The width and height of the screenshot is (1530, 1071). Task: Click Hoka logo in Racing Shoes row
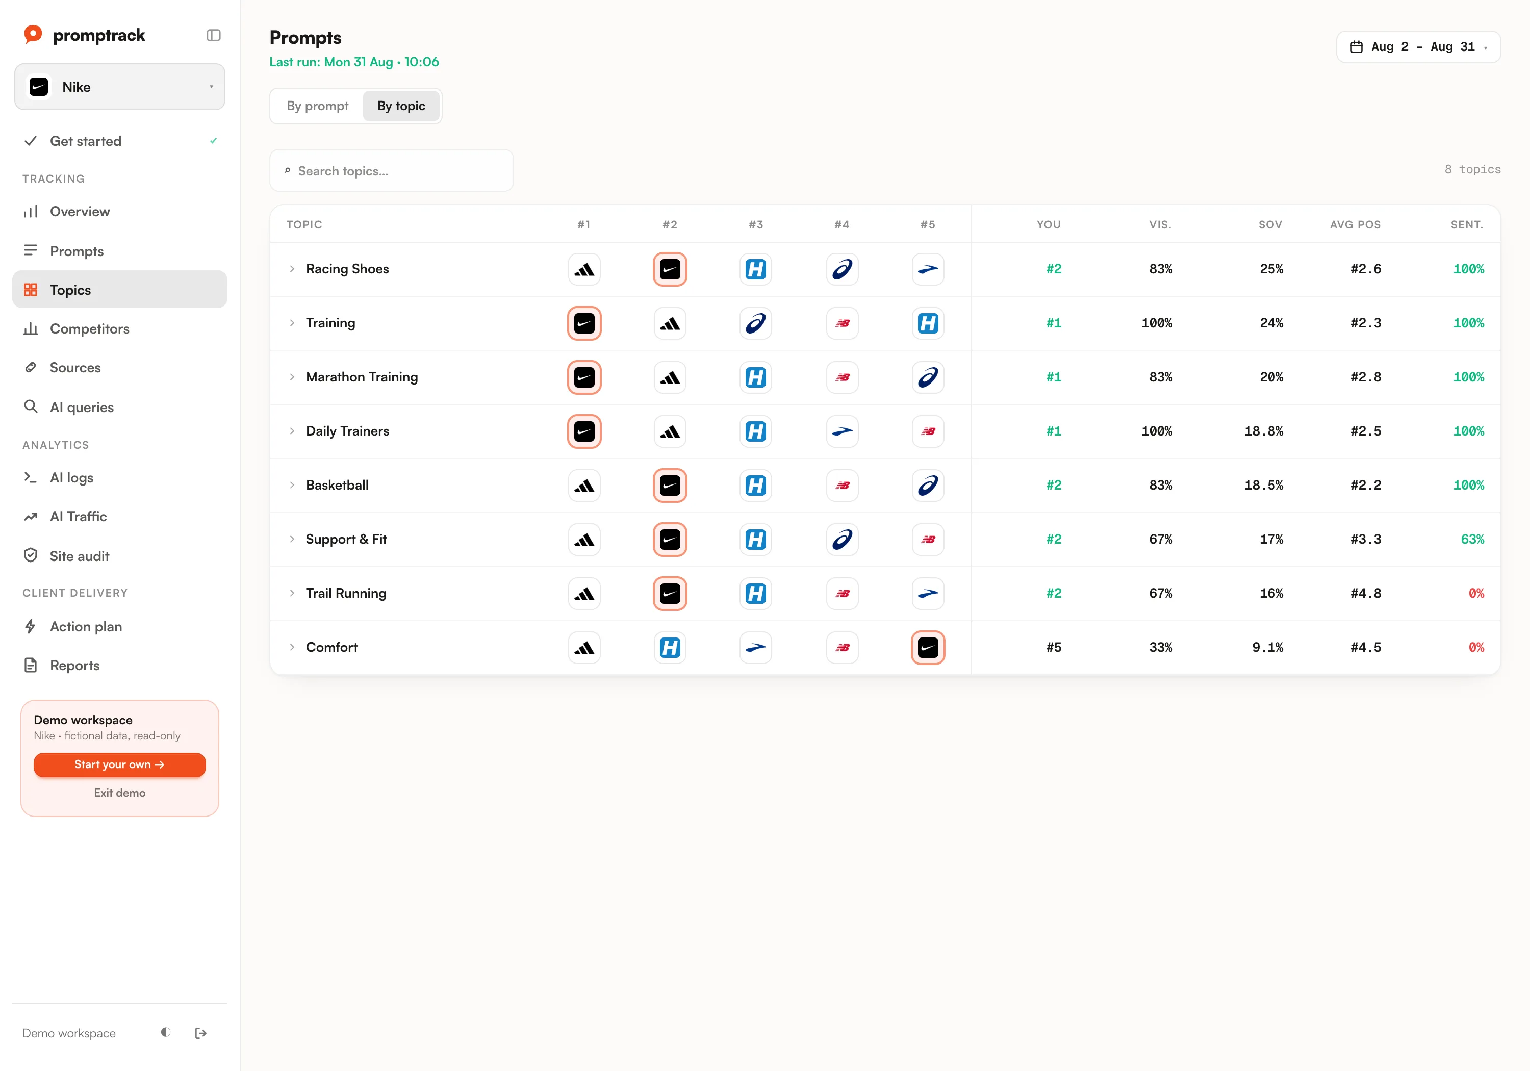tap(756, 269)
